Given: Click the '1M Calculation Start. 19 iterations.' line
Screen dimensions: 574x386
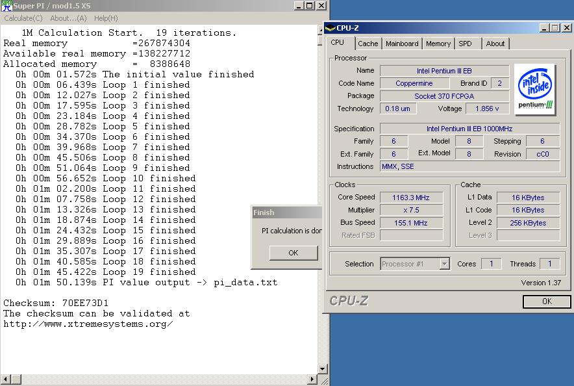Looking at the screenshot, I should pos(129,32).
